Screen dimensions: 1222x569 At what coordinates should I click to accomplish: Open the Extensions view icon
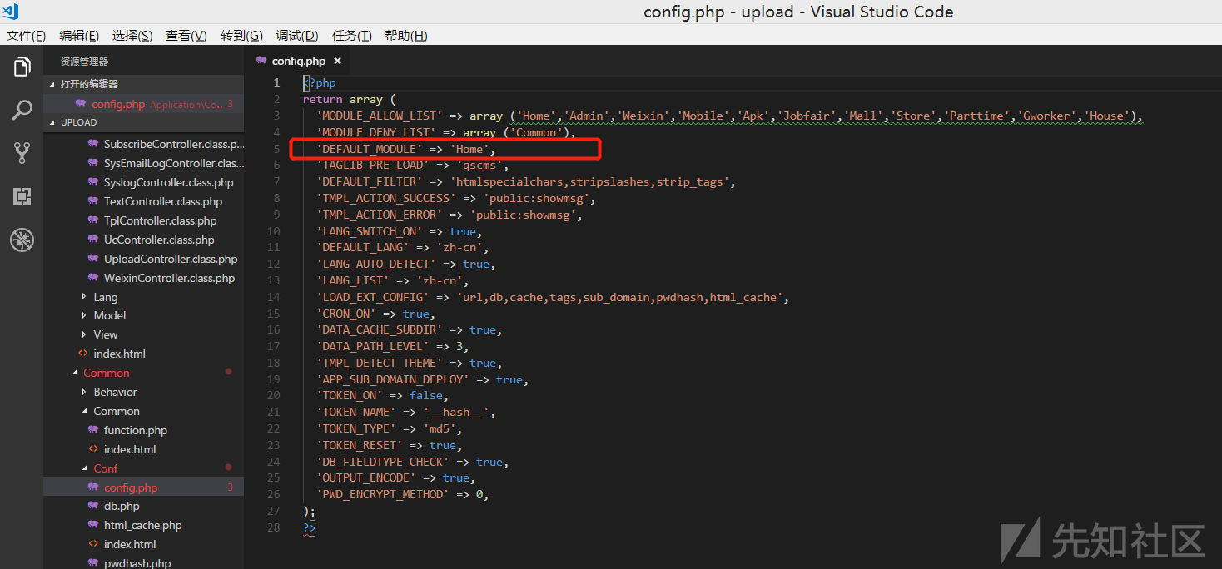[22, 197]
